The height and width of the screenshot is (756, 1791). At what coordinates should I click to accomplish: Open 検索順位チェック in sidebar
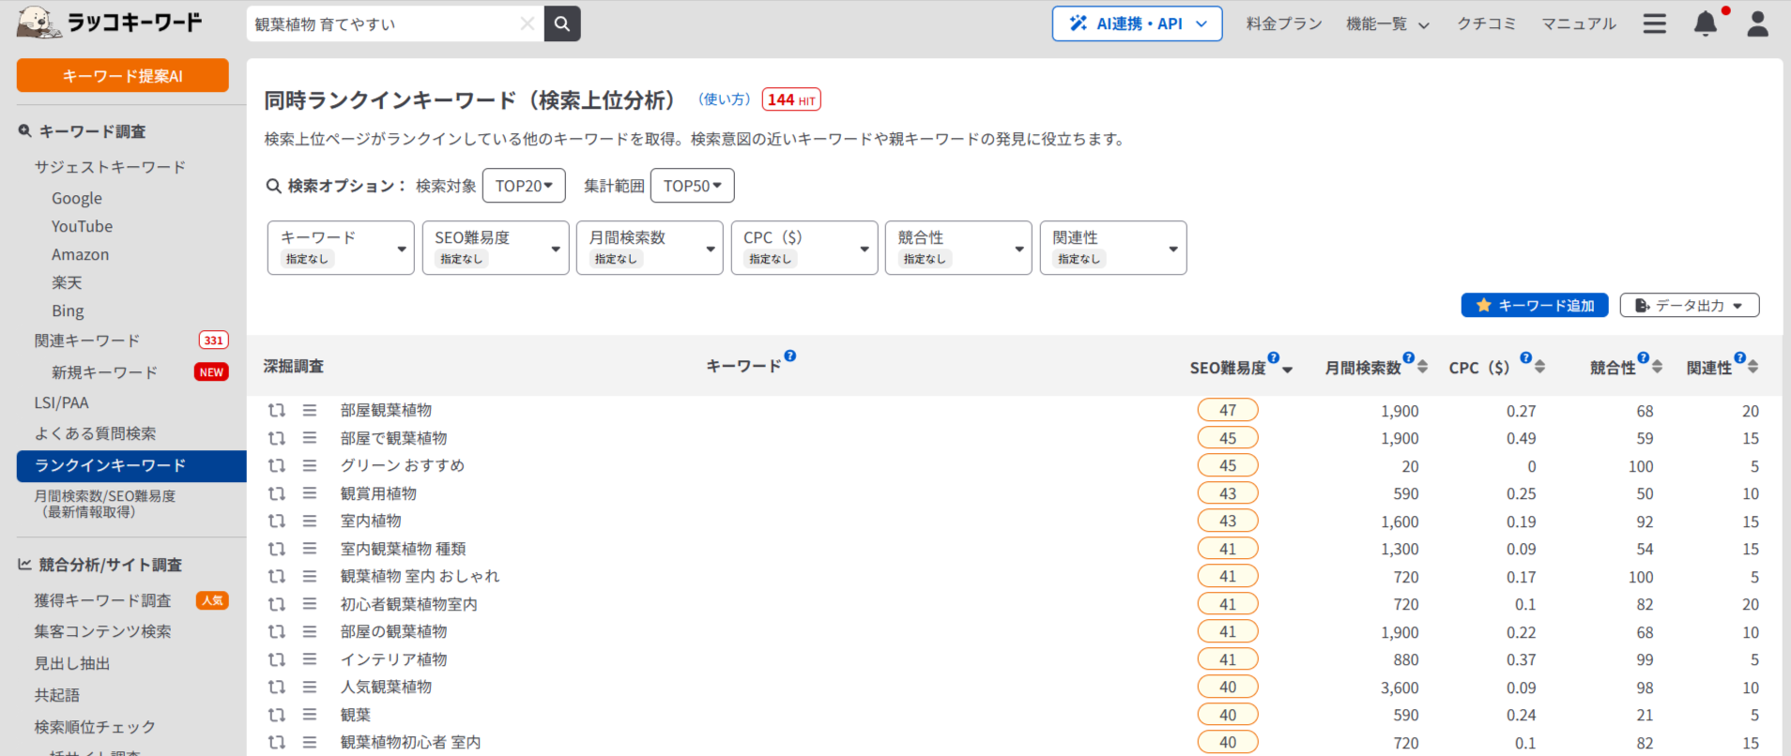tap(95, 727)
